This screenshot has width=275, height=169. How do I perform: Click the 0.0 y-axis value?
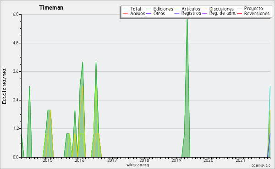[x=16, y=157]
